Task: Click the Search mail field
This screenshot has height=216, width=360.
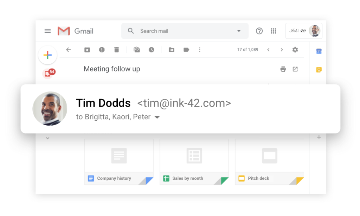Action: [x=185, y=31]
